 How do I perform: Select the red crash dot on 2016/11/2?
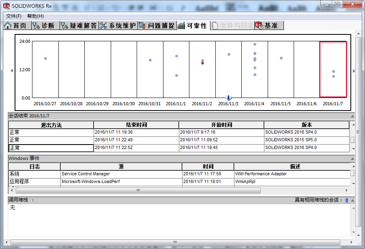(202, 63)
